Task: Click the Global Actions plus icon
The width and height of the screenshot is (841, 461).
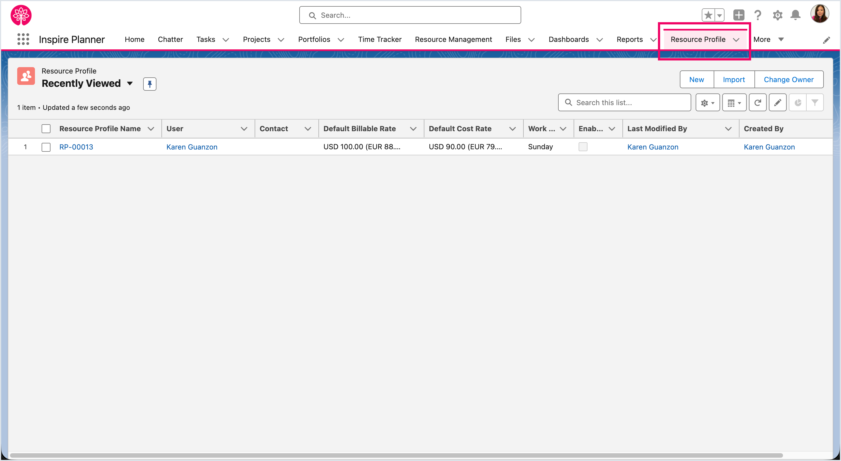Action: click(x=738, y=15)
